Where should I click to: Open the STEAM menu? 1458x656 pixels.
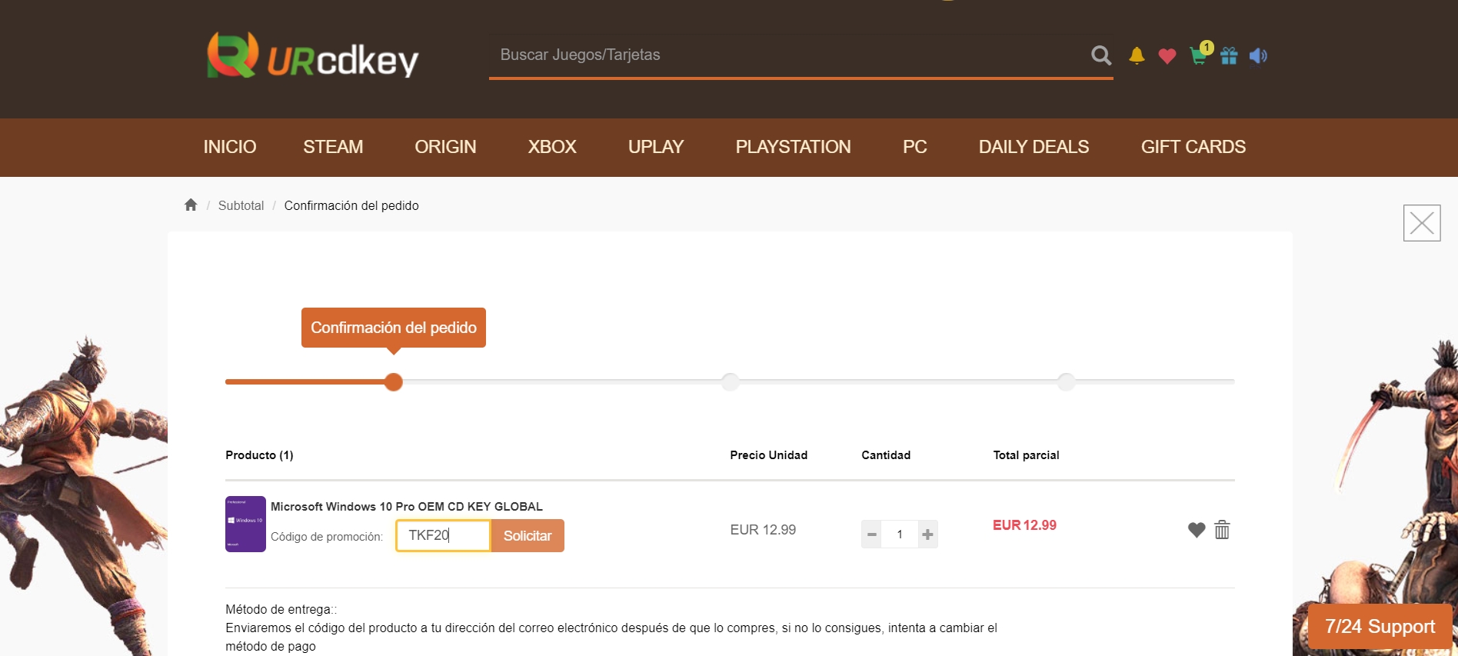tap(333, 147)
